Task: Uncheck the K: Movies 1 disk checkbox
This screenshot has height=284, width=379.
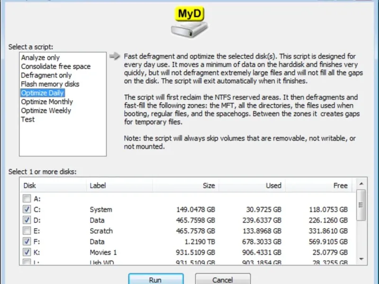Action: [27, 252]
